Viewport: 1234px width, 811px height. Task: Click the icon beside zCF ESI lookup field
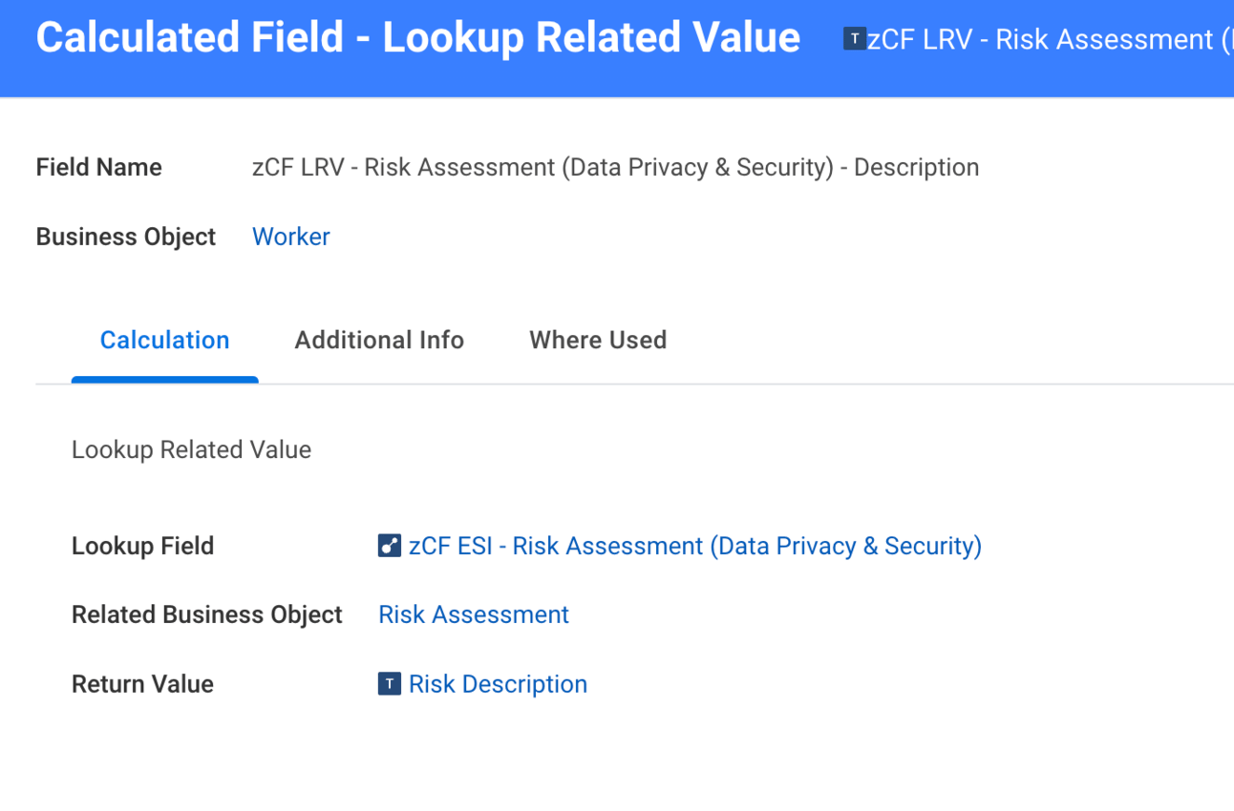389,546
